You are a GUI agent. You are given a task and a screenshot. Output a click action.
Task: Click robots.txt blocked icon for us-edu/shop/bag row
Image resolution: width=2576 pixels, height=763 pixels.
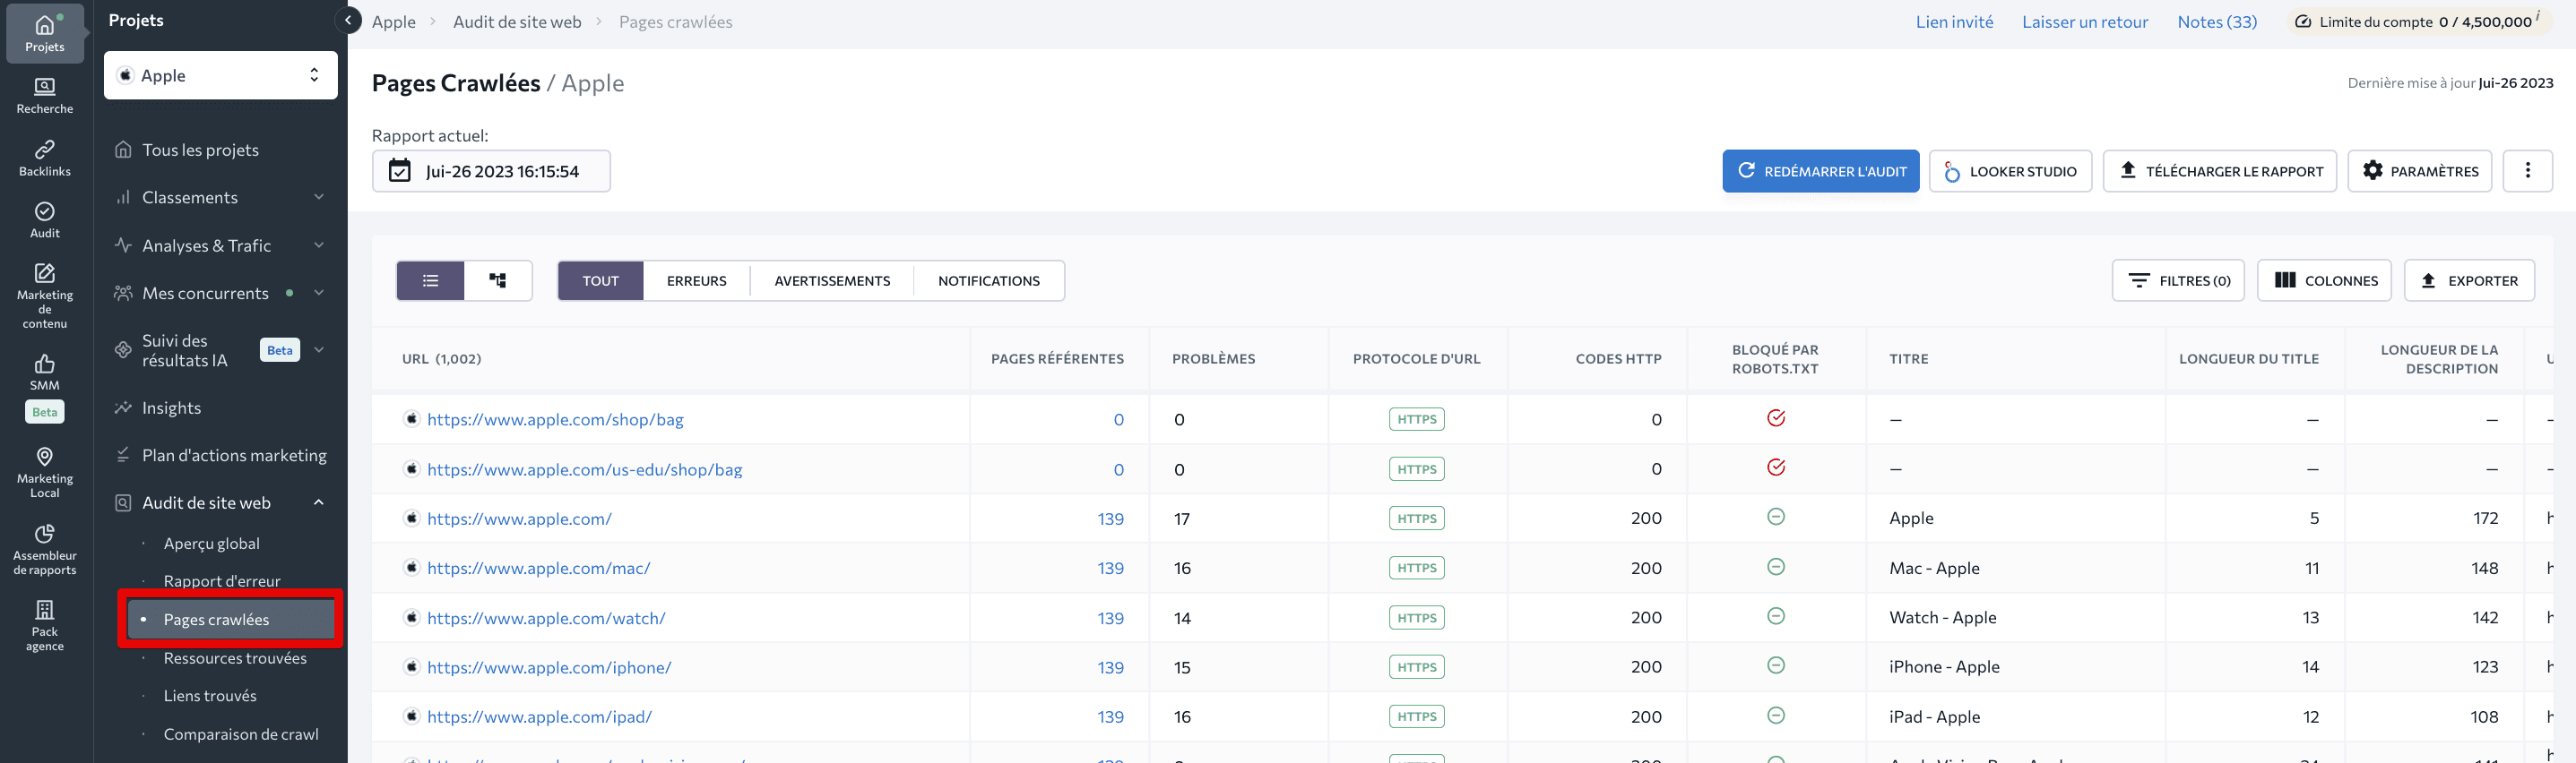coord(1776,467)
